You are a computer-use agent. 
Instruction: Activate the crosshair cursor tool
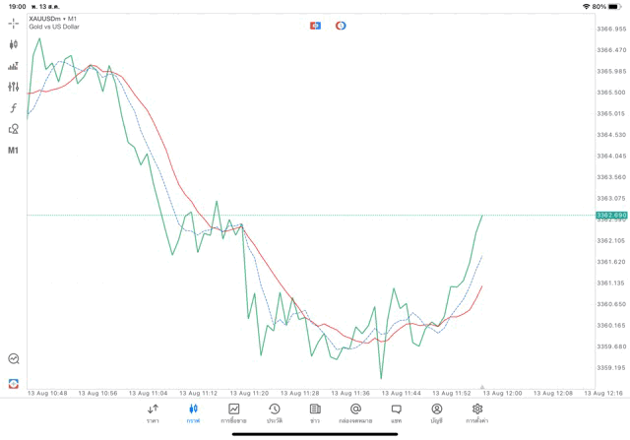pos(14,24)
